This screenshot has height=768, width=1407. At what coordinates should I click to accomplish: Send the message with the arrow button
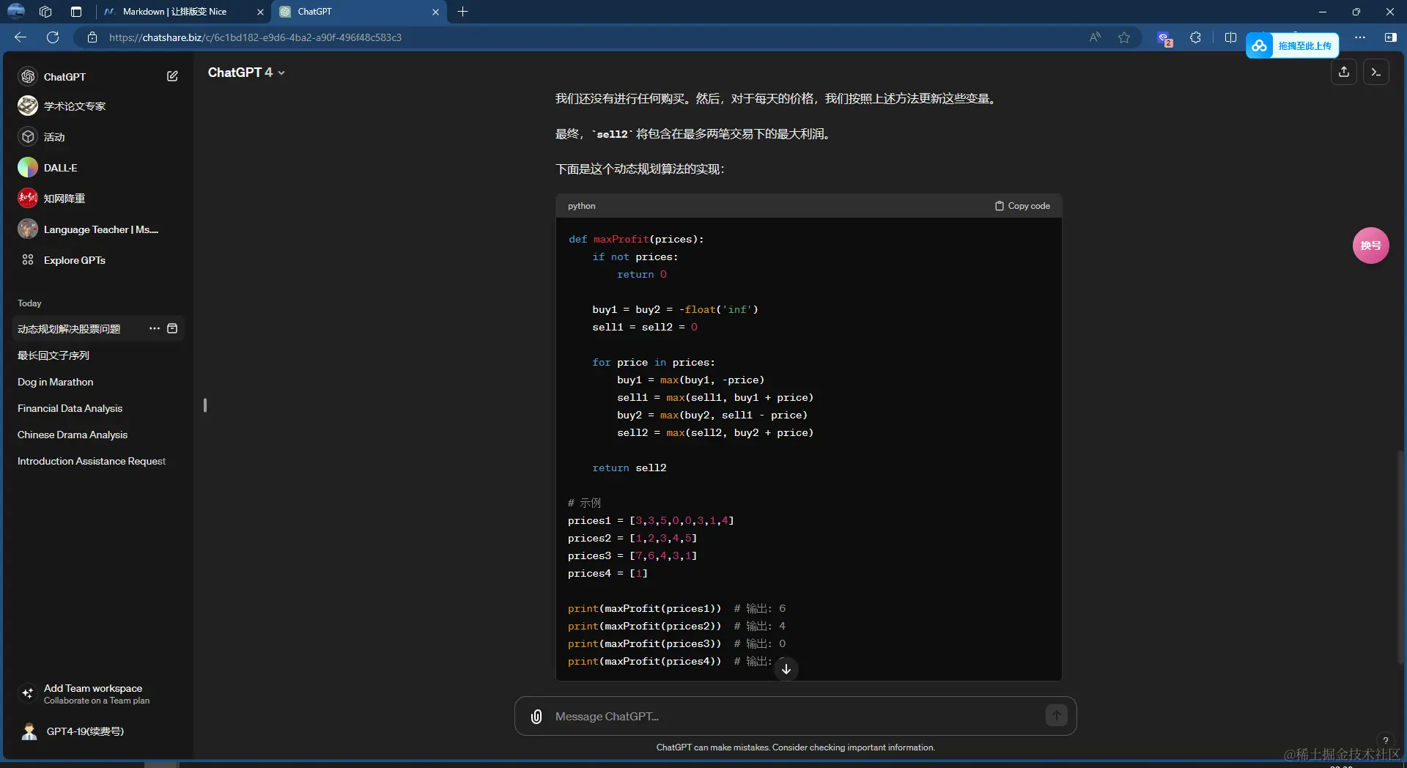[1056, 715]
